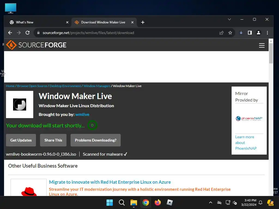The height and width of the screenshot is (209, 279).
Task: Open a new tab with the plus button
Action: (x=143, y=22)
